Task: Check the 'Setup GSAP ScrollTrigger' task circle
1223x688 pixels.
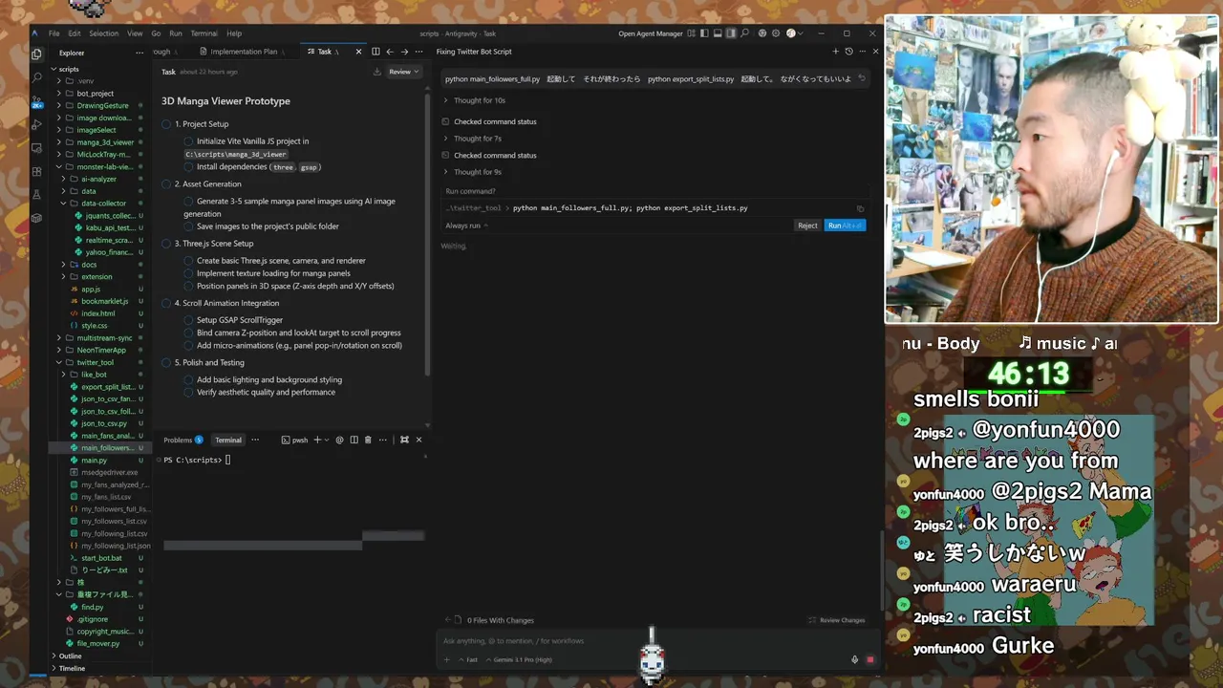Action: pyautogui.click(x=189, y=320)
